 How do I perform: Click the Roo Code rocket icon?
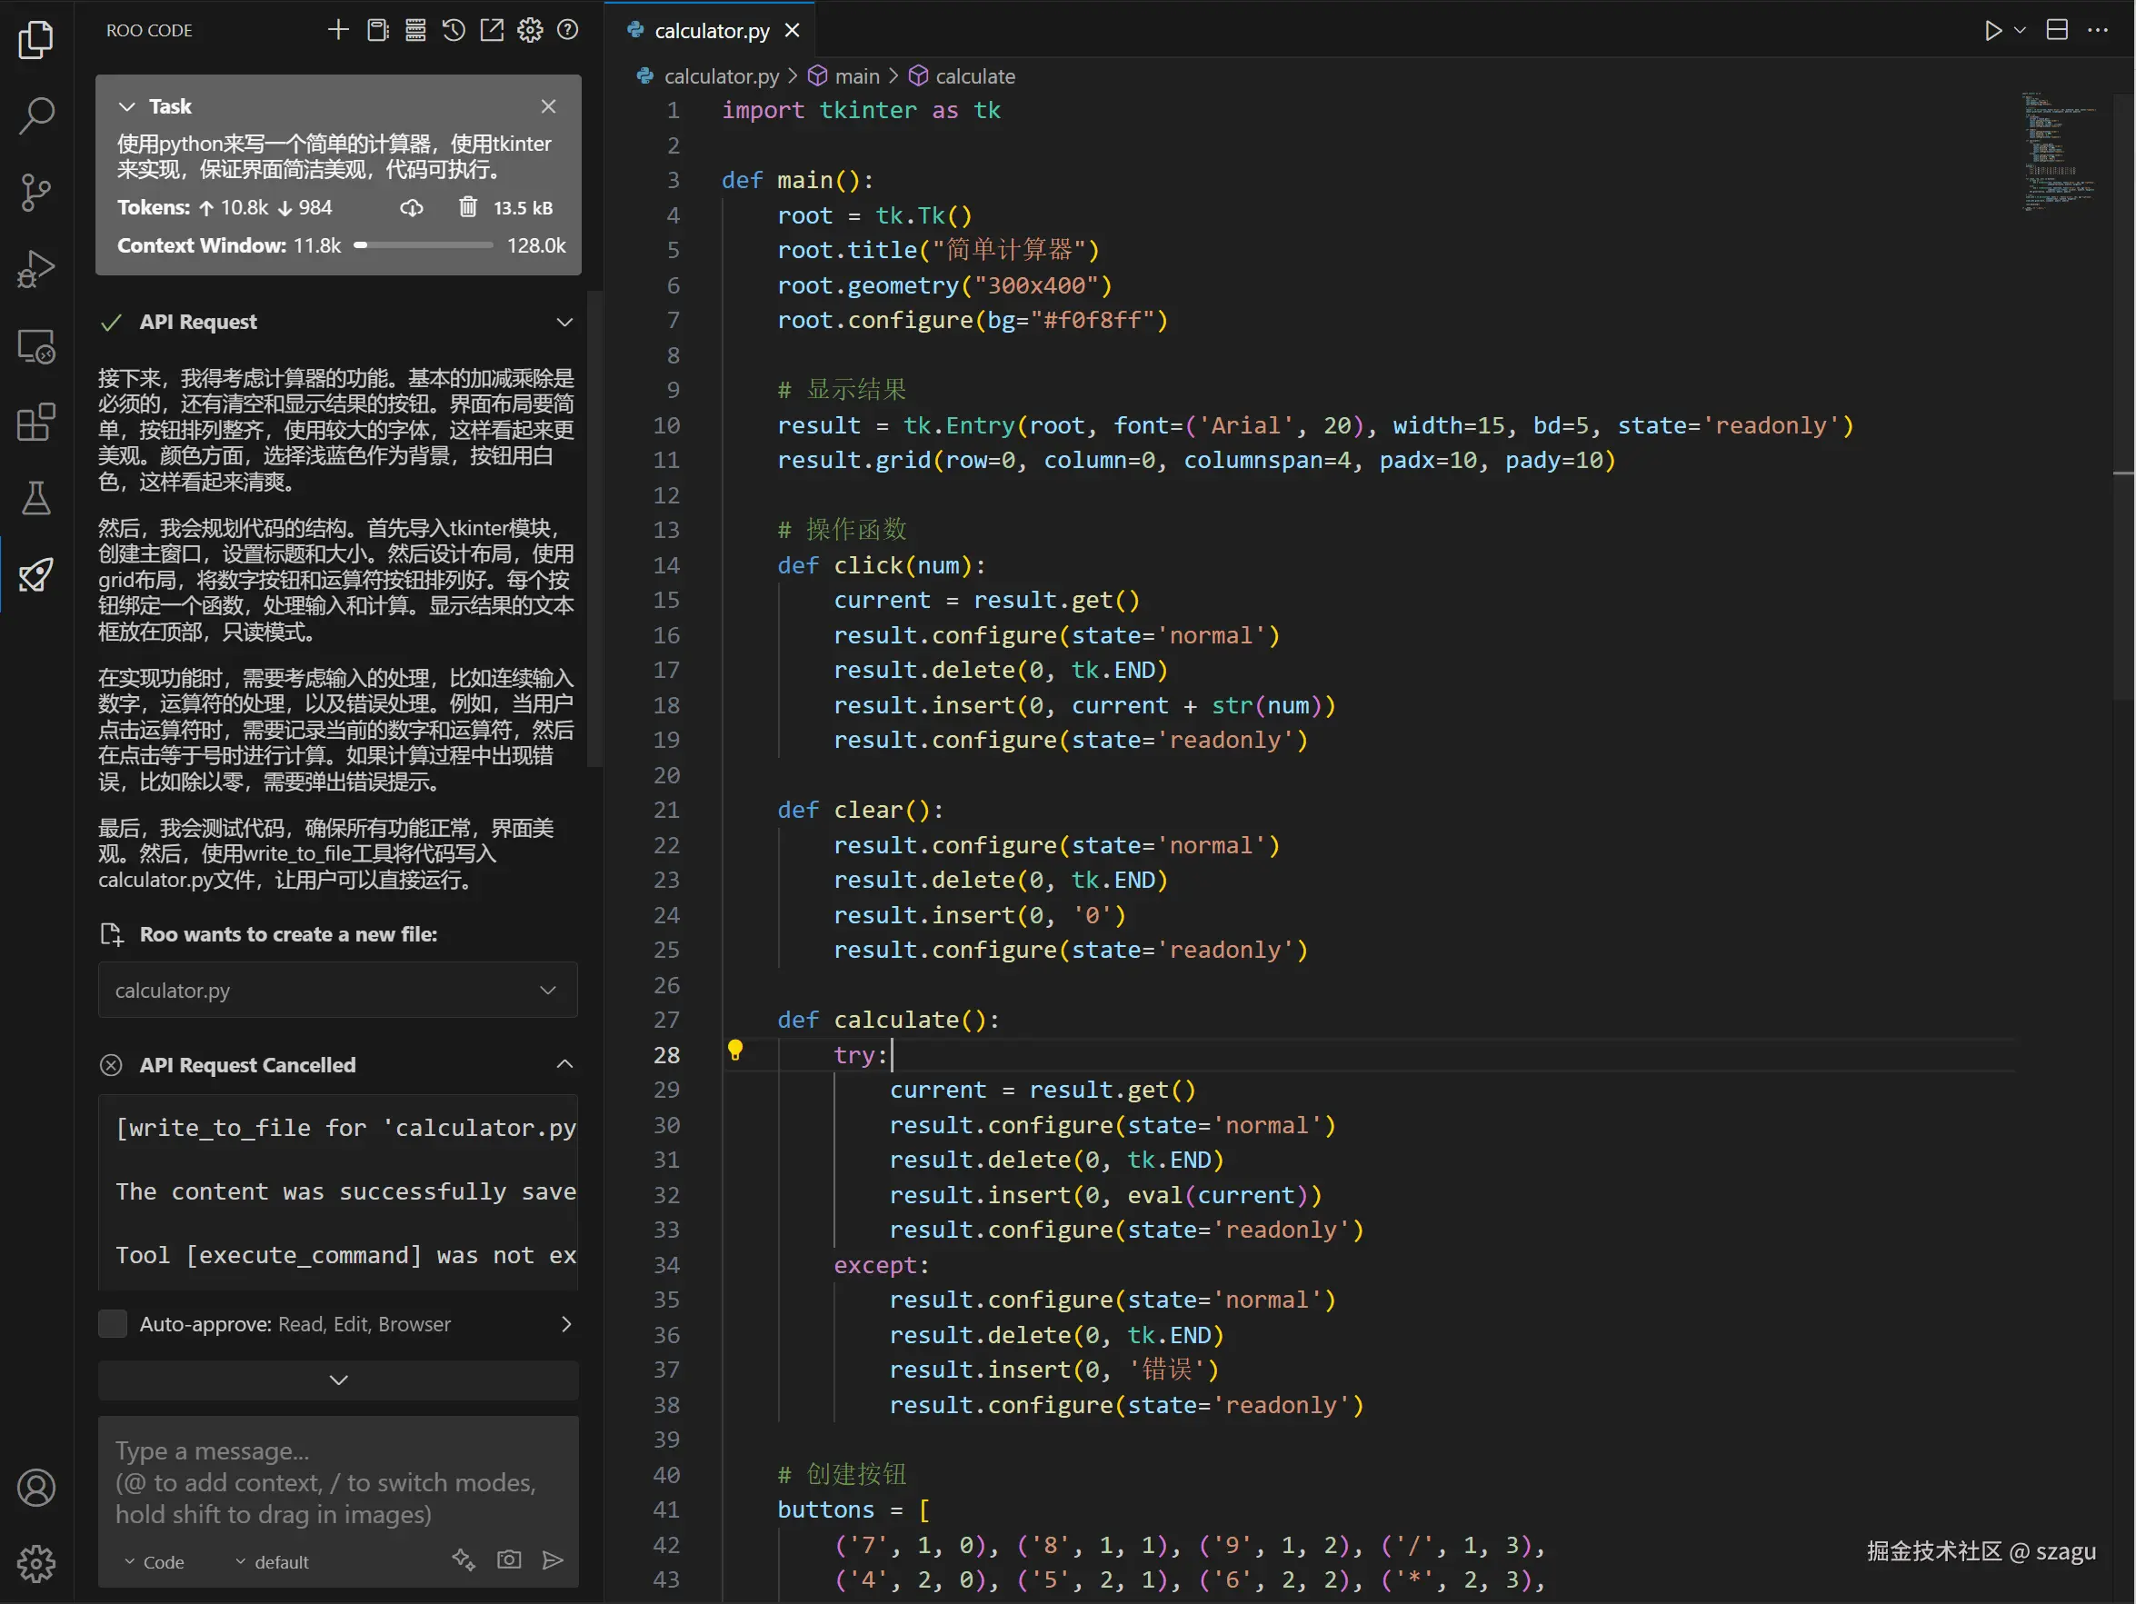tap(35, 575)
